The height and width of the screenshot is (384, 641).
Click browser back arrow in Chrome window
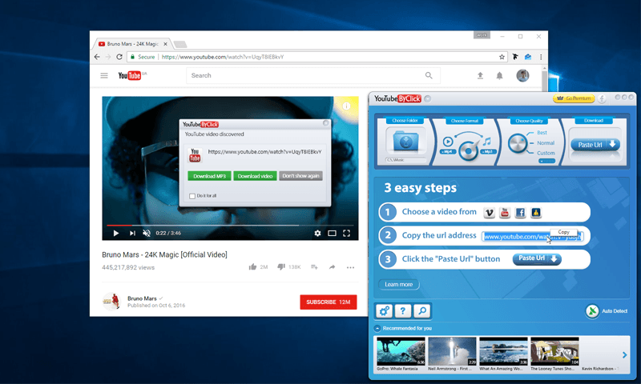(97, 57)
